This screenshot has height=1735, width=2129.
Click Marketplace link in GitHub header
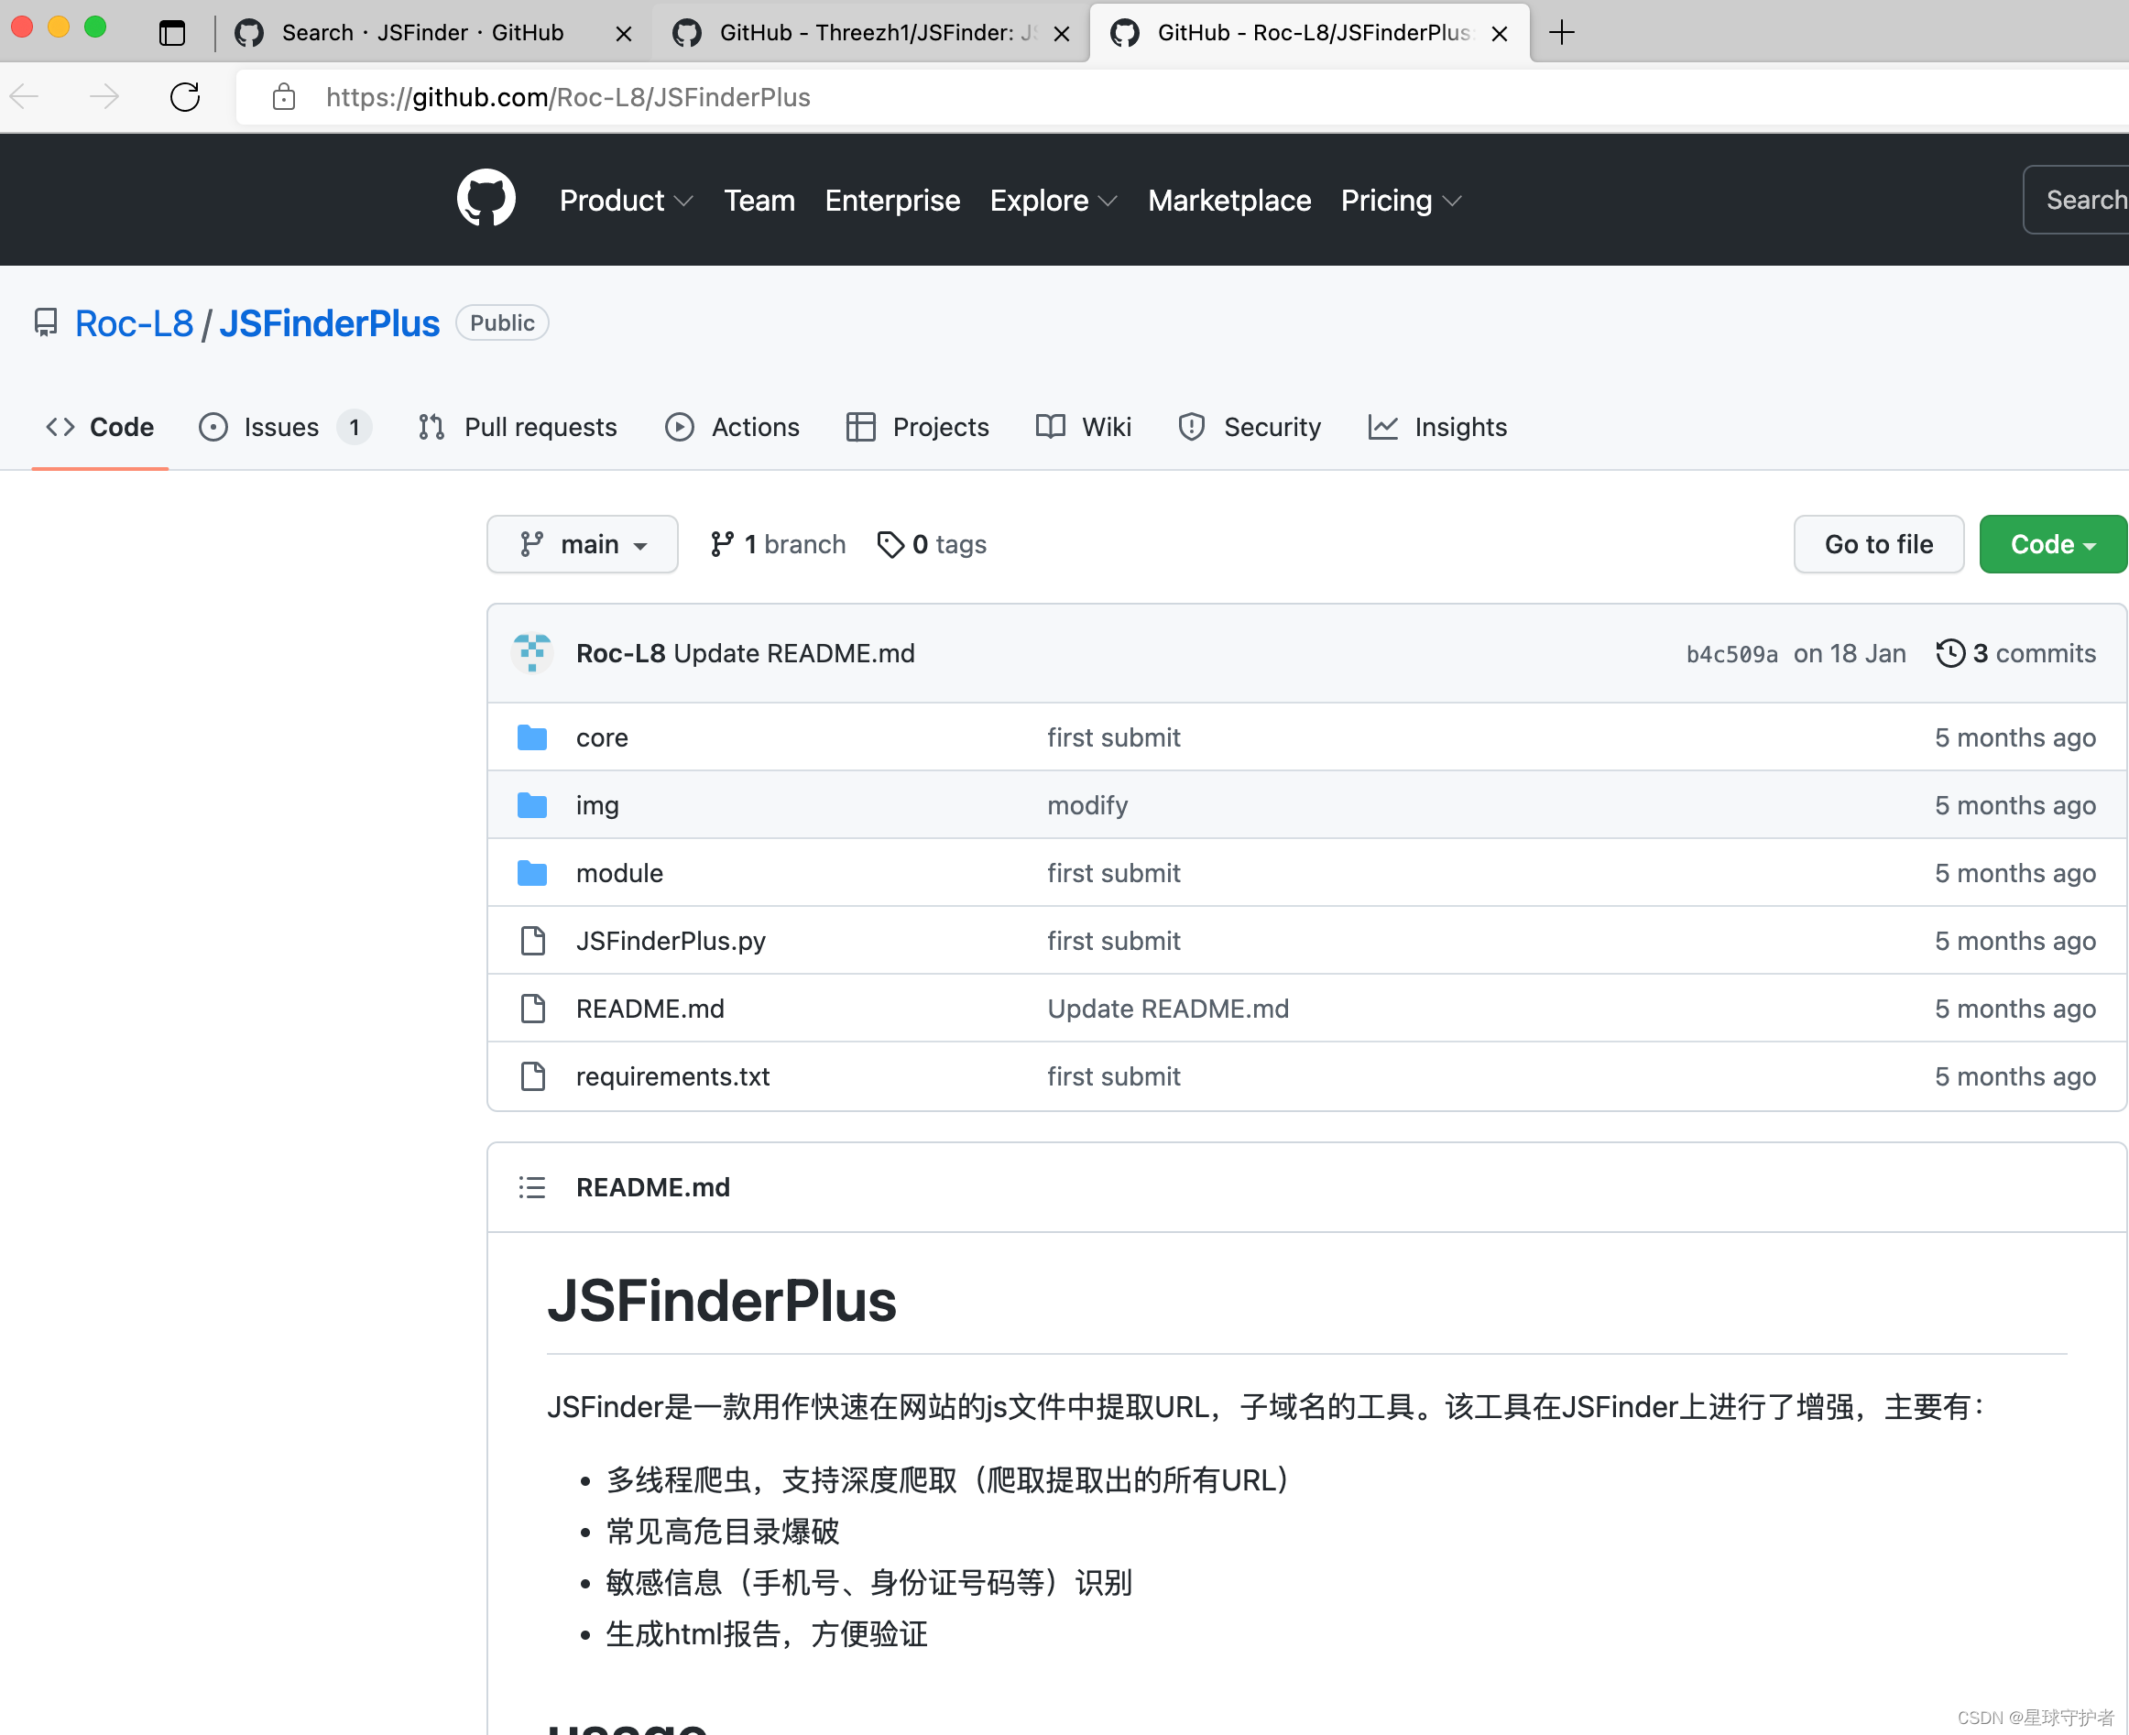(x=1229, y=201)
